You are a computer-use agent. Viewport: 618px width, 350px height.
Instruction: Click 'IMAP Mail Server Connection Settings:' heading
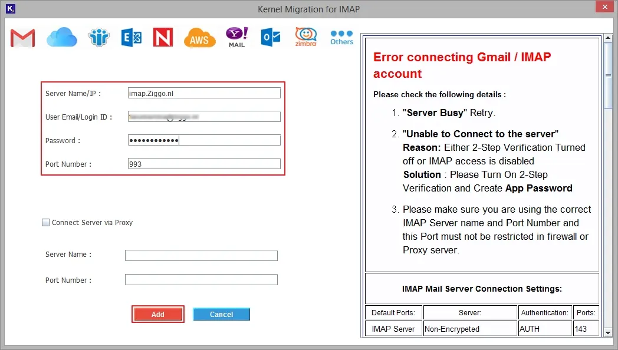pos(482,289)
